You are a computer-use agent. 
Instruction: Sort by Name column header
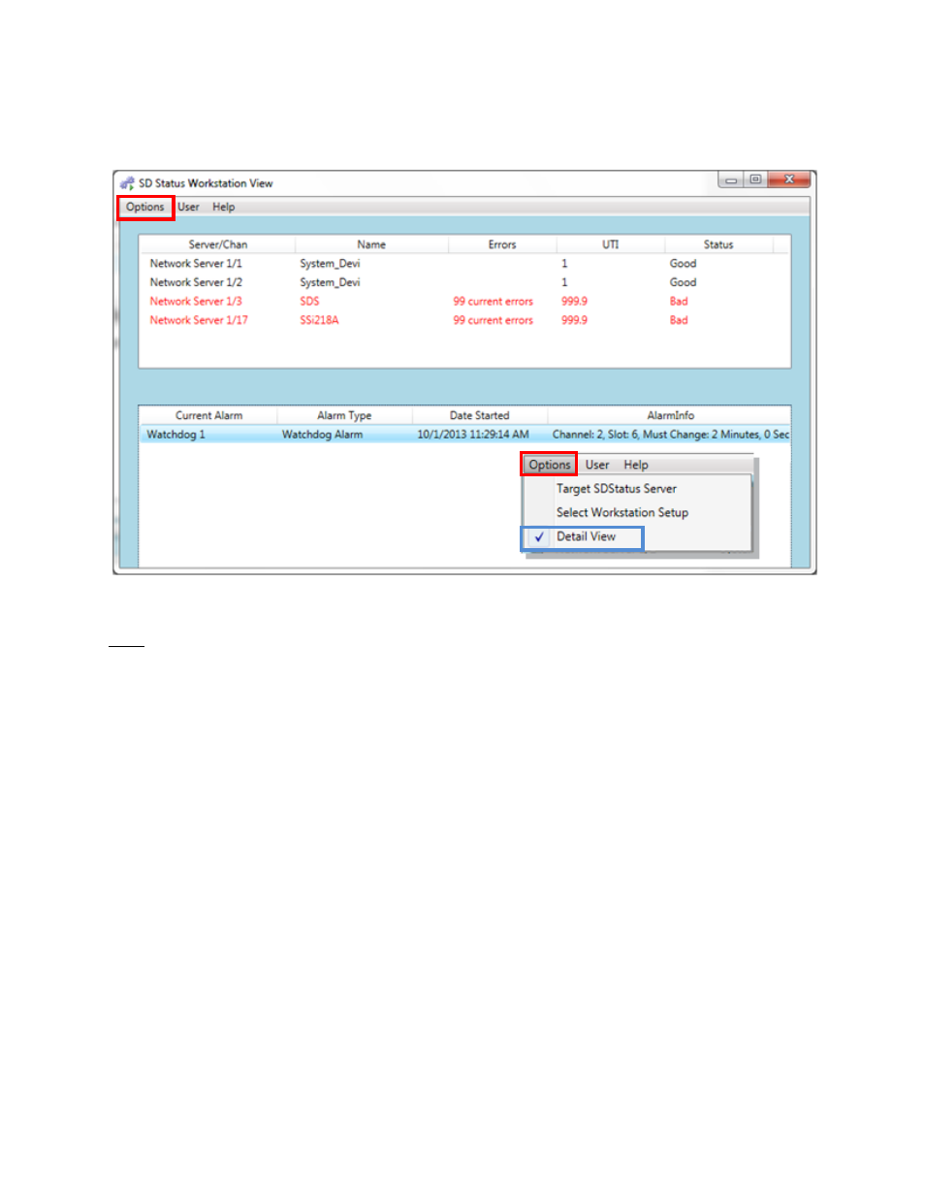tap(371, 244)
